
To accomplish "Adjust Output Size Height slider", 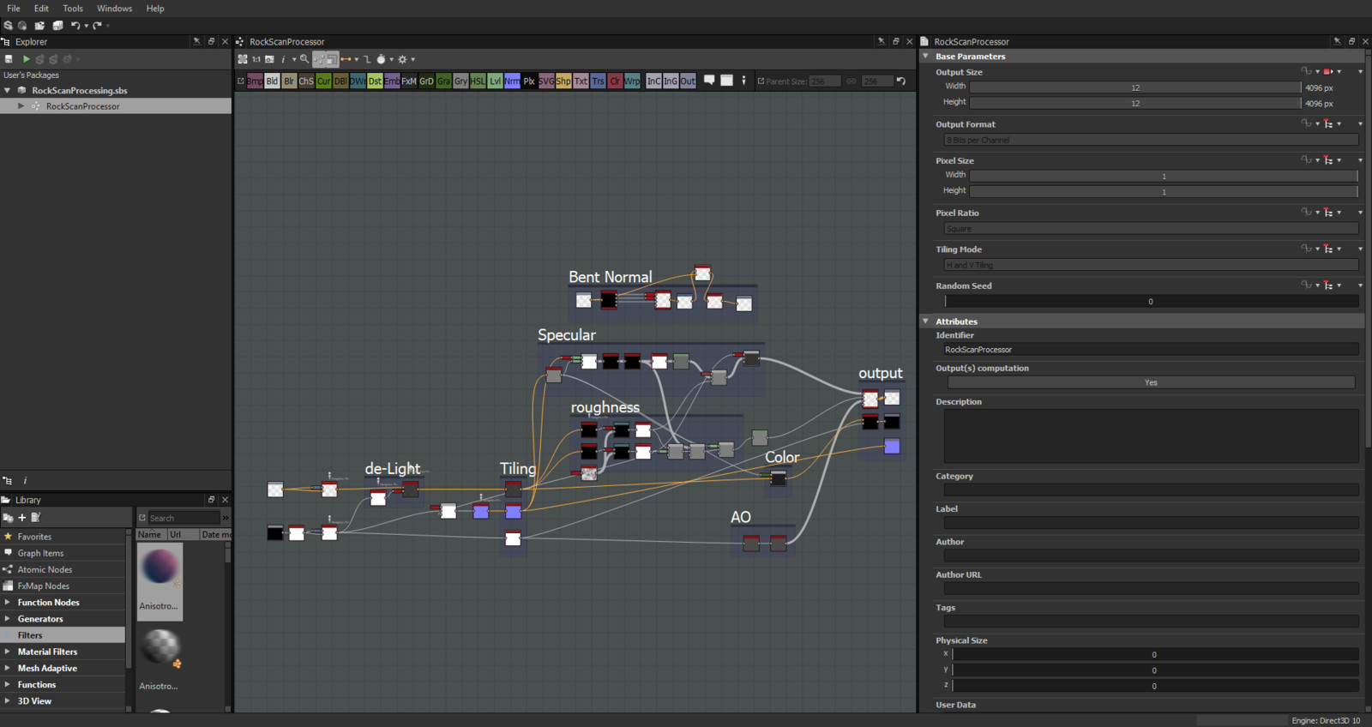I will [x=1135, y=103].
